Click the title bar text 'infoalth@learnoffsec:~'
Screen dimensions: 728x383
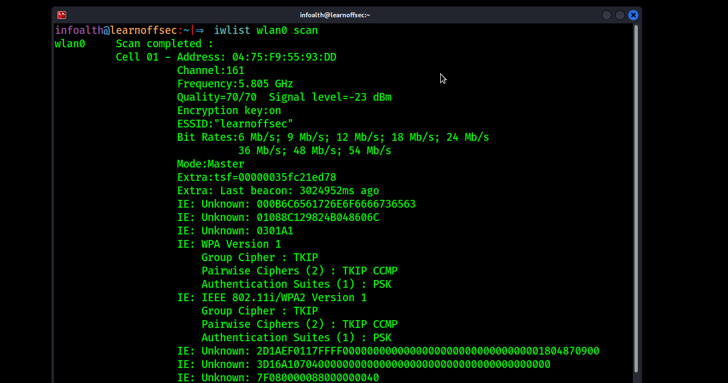pyautogui.click(x=335, y=14)
